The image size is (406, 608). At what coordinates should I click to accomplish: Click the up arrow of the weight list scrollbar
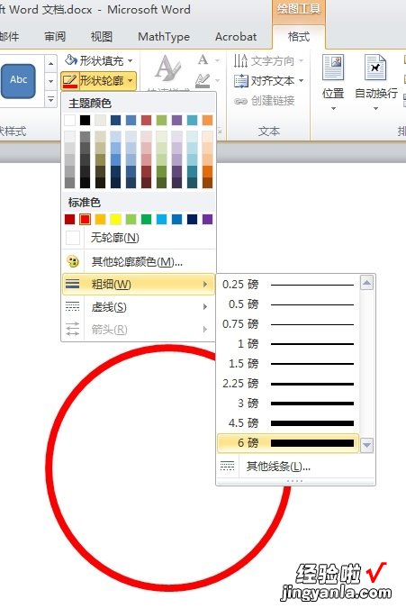click(366, 282)
